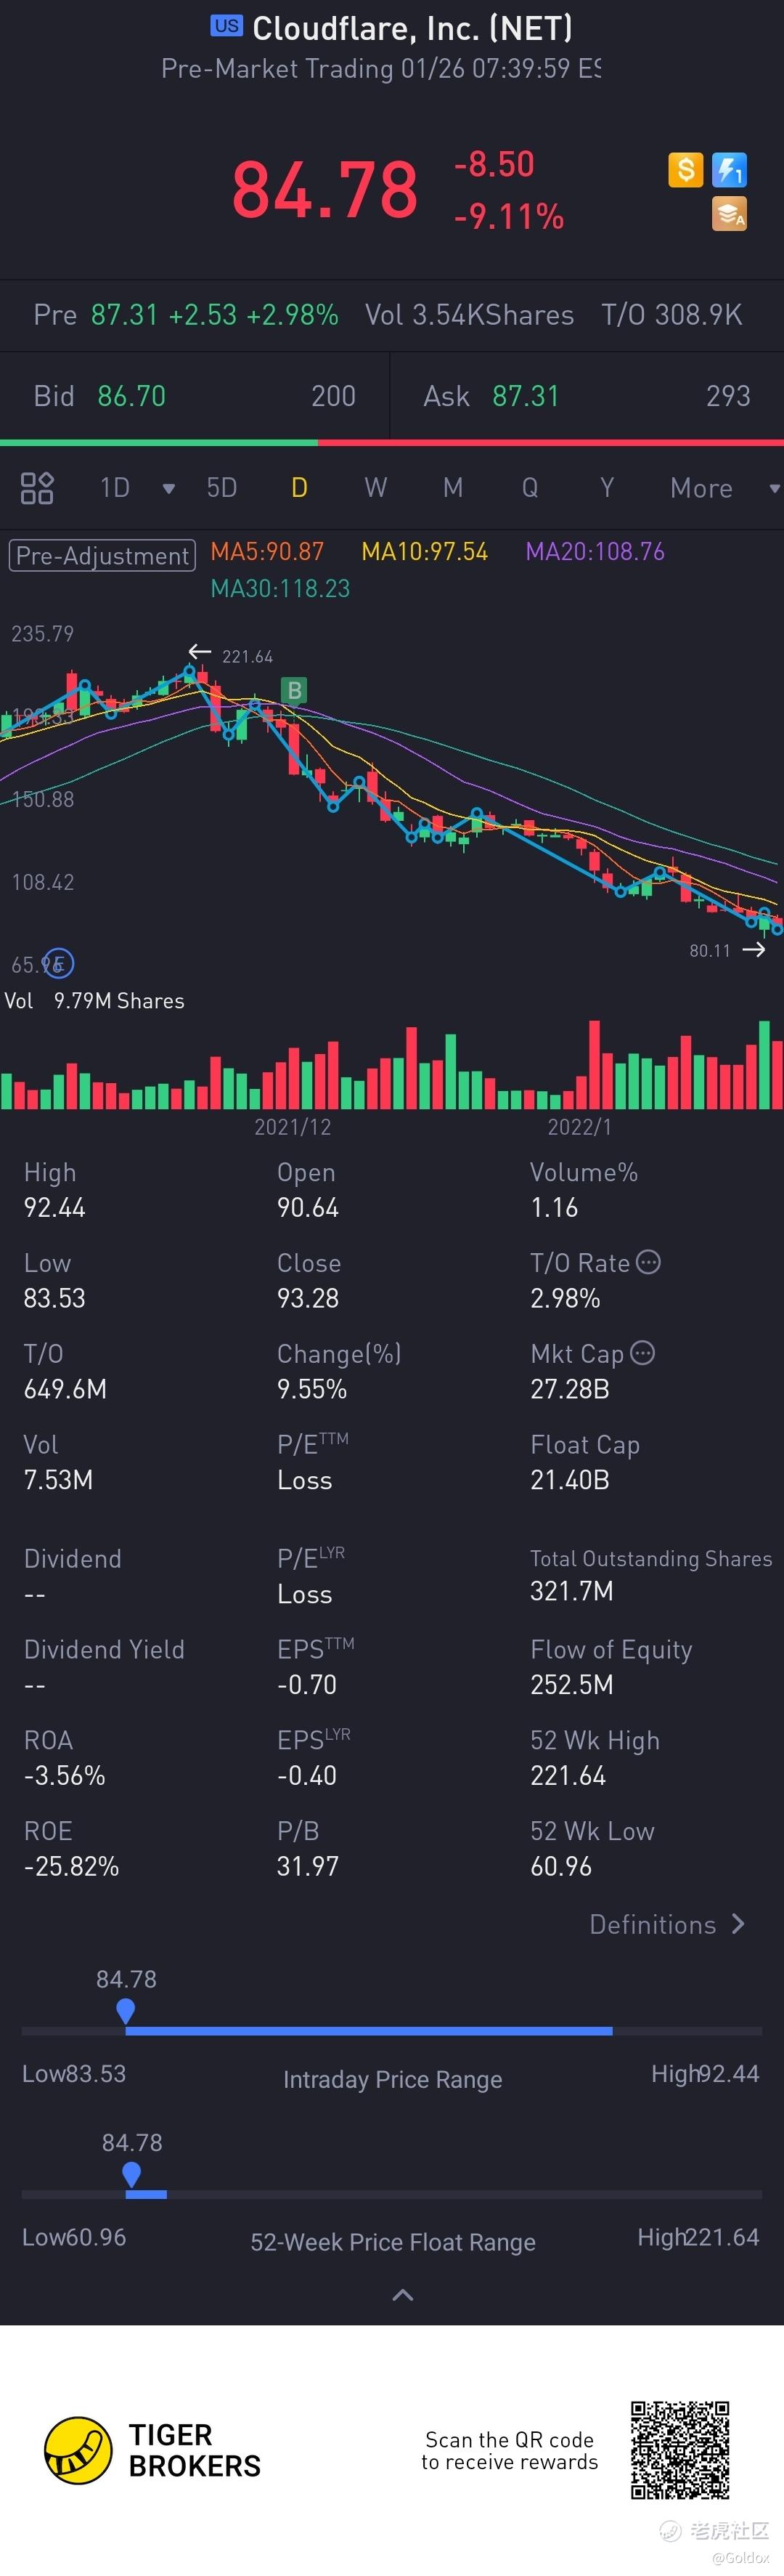Tap the -9.11% change value
Image resolution: width=784 pixels, height=2576 pixels.
click(510, 216)
